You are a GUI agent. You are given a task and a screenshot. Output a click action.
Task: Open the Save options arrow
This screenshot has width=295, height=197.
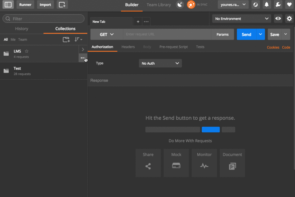(x=285, y=34)
